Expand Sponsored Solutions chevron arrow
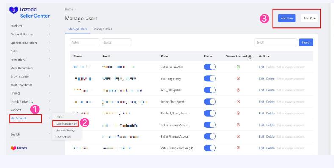The image size is (334, 168). point(50,43)
